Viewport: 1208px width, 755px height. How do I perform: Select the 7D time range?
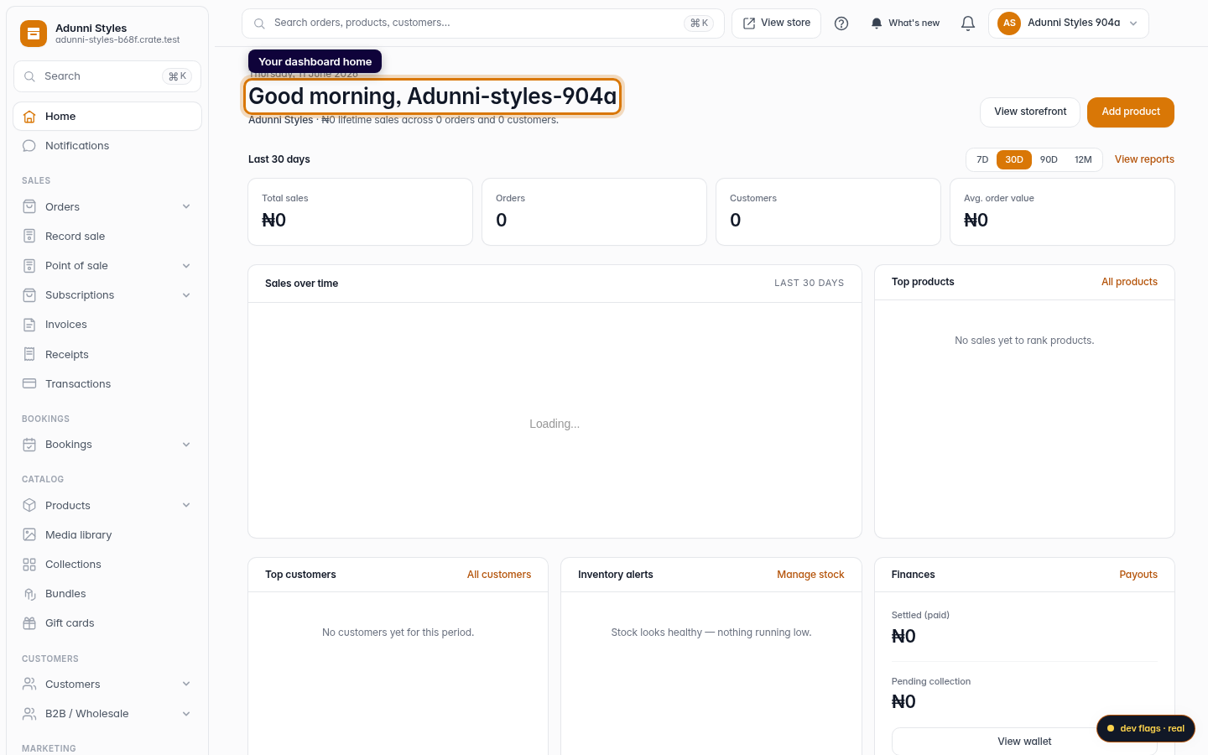(982, 159)
